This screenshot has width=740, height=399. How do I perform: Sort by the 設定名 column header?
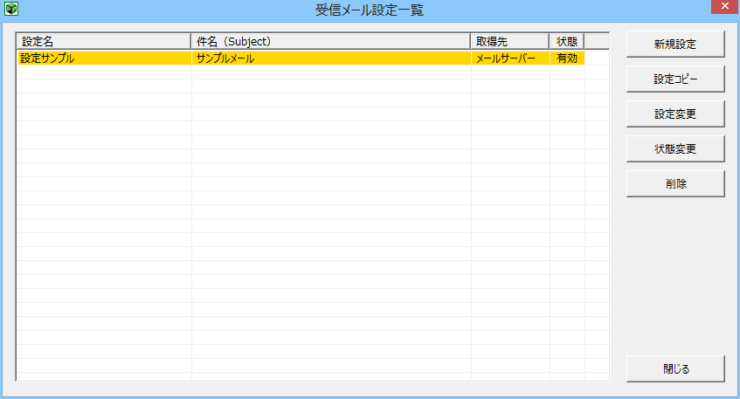[104, 42]
